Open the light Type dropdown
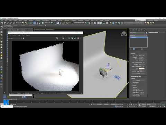This screenshot has width=166, height=125. 141,55
